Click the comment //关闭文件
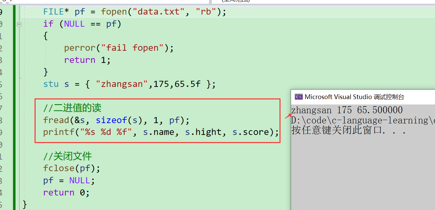Image resolution: width=435 pixels, height=210 pixels. click(x=67, y=156)
